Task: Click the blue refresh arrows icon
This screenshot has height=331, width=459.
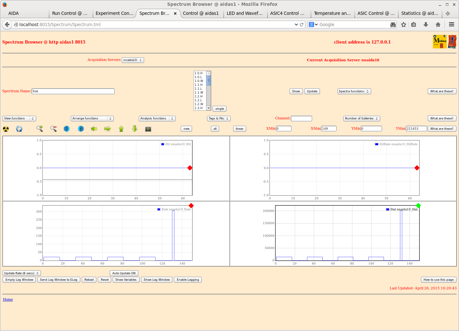Action: click(x=19, y=129)
